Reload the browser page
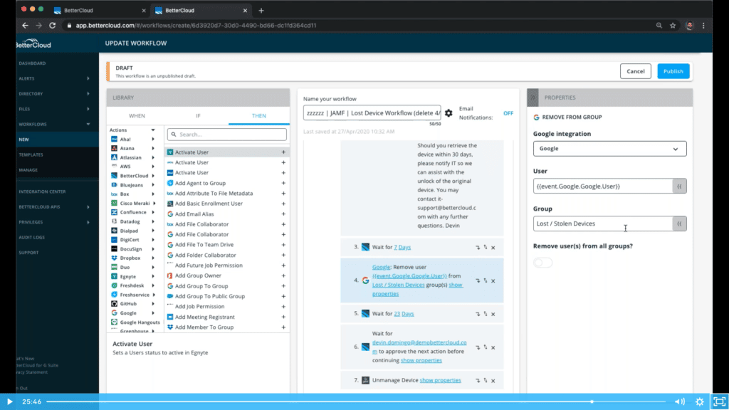The height and width of the screenshot is (410, 729). point(53,26)
